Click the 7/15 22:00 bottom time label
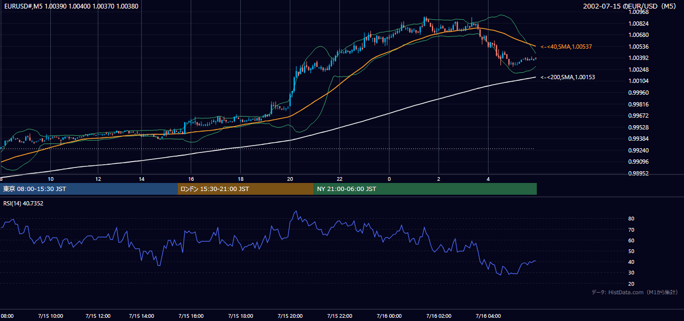 [339, 316]
